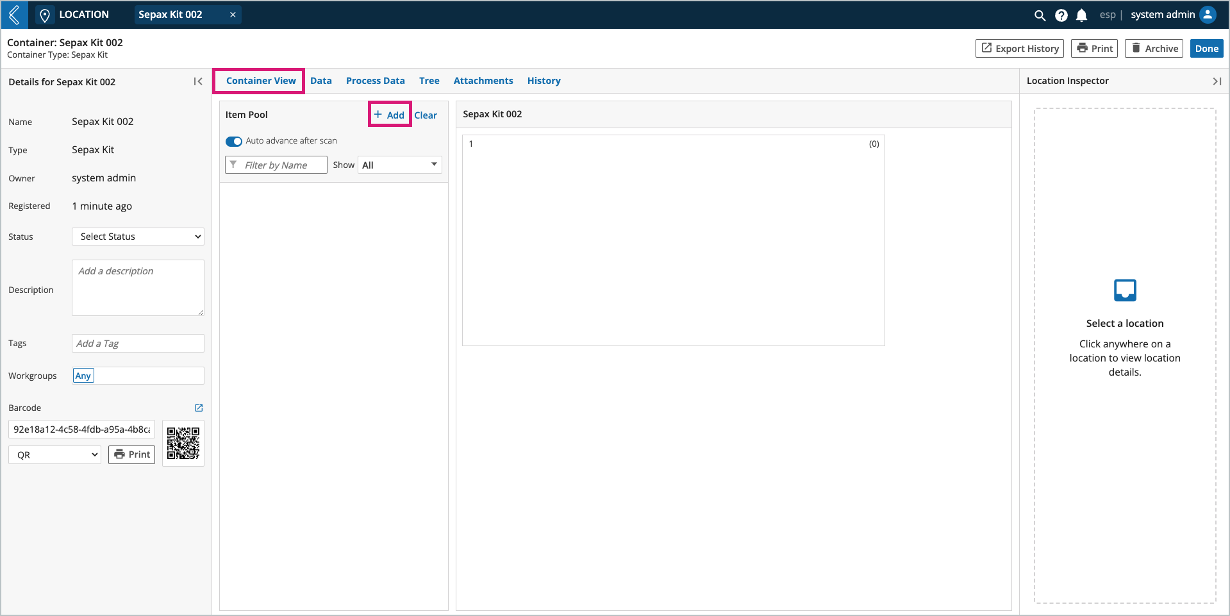The height and width of the screenshot is (616, 1230).
Task: Open the Show All dropdown
Action: click(400, 165)
